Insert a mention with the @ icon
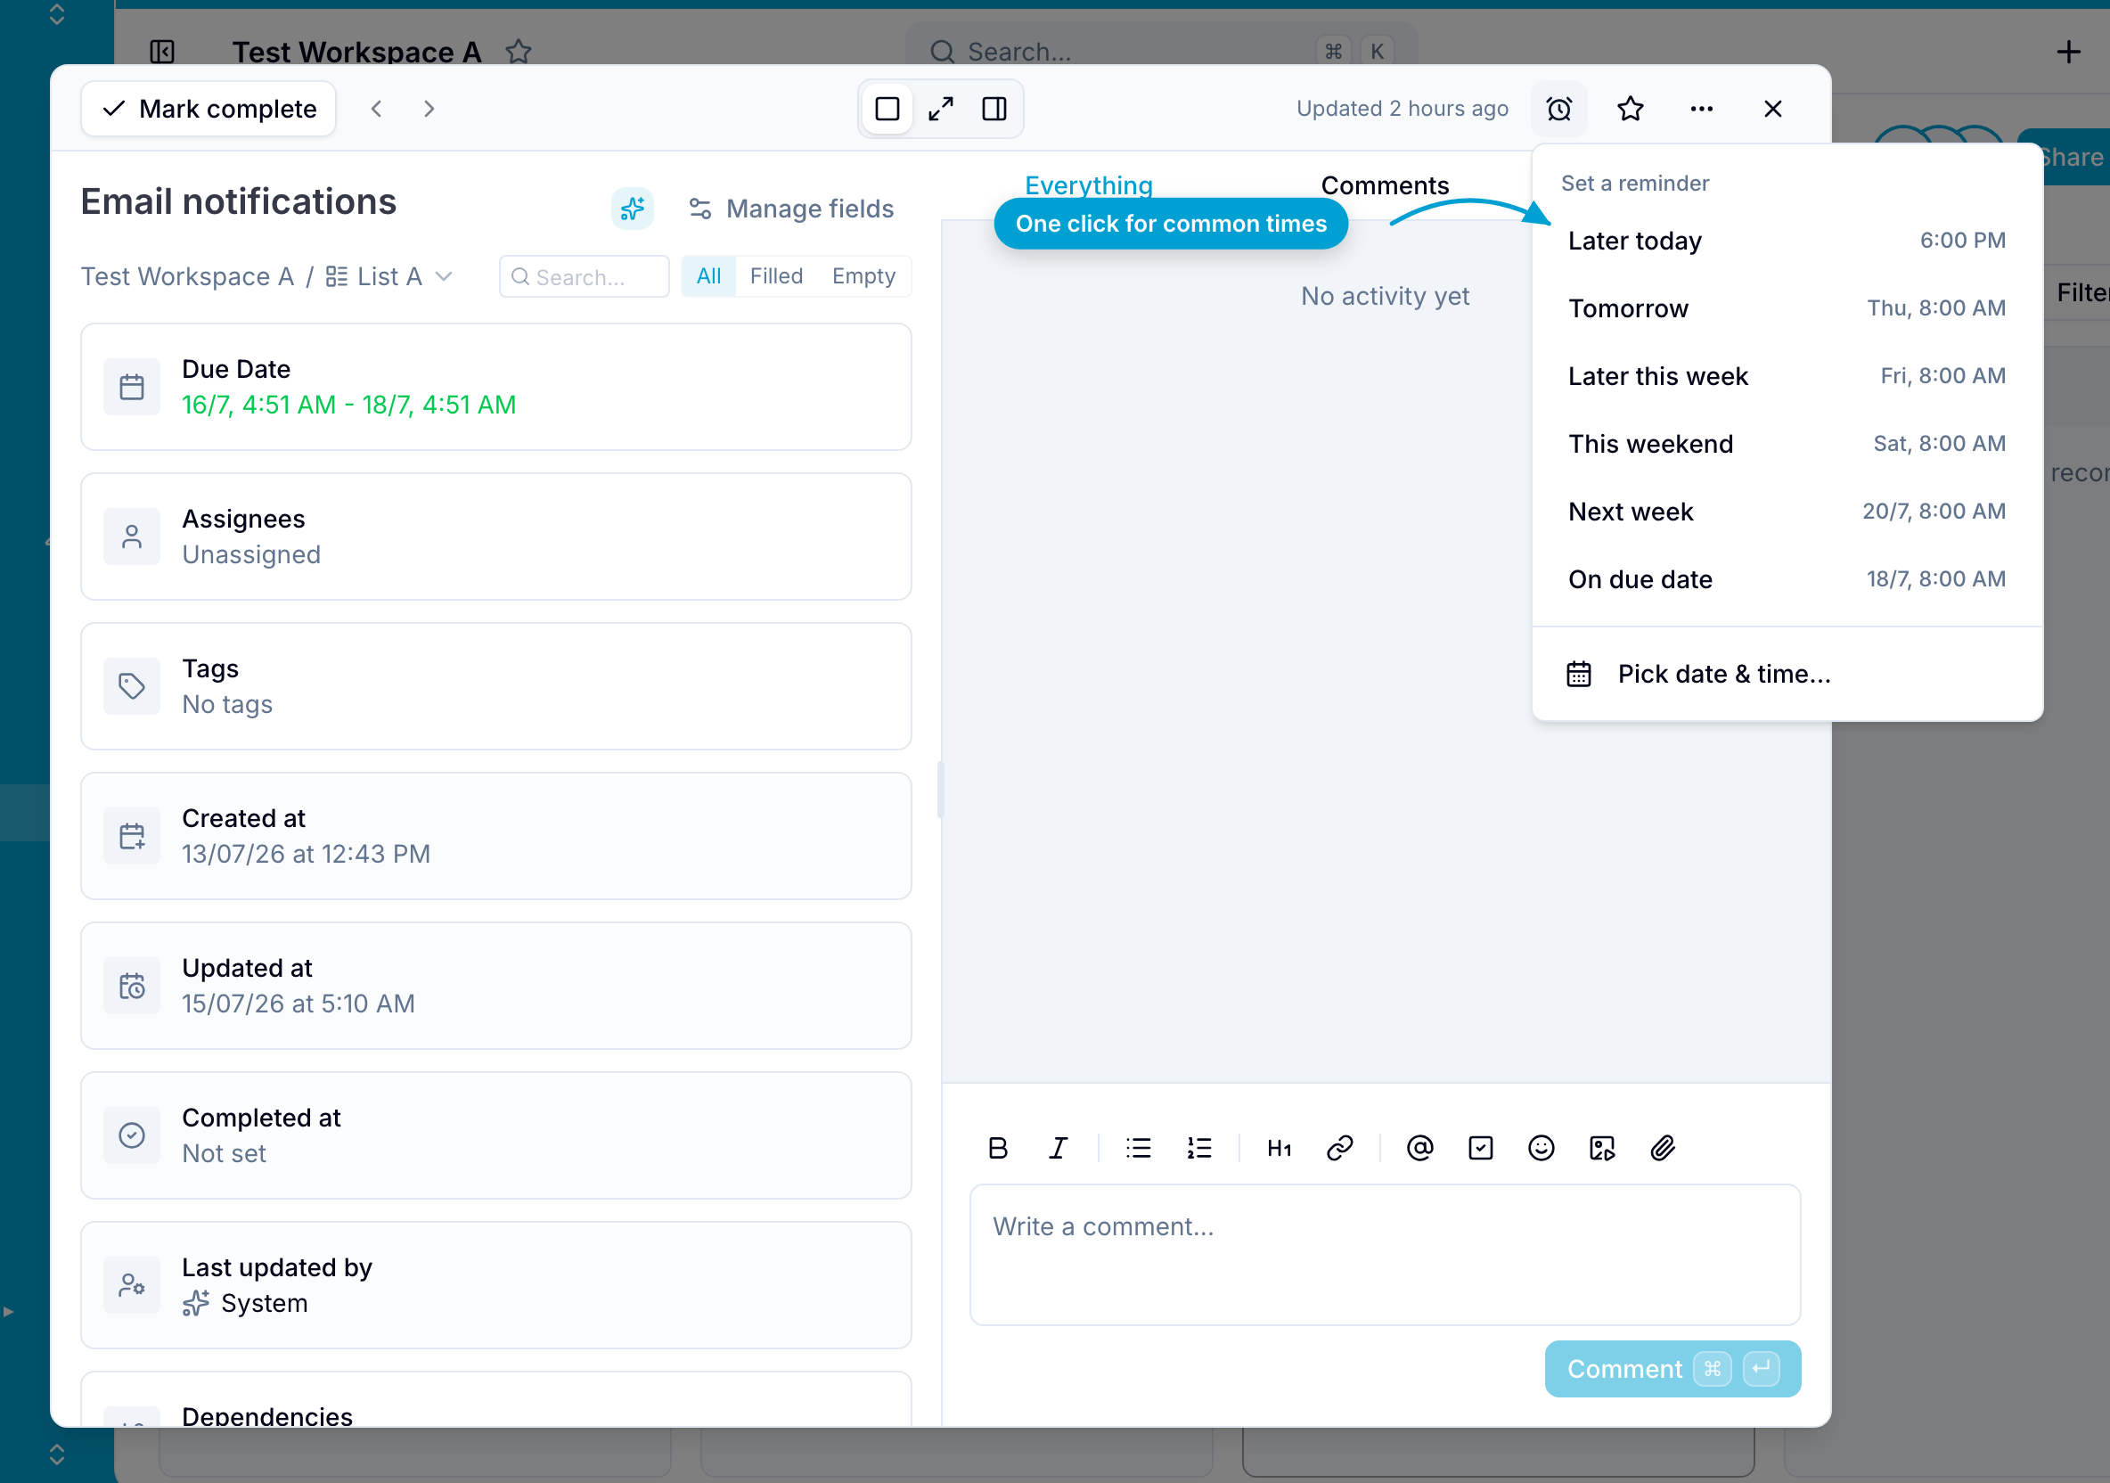The image size is (2110, 1483). coord(1419,1147)
